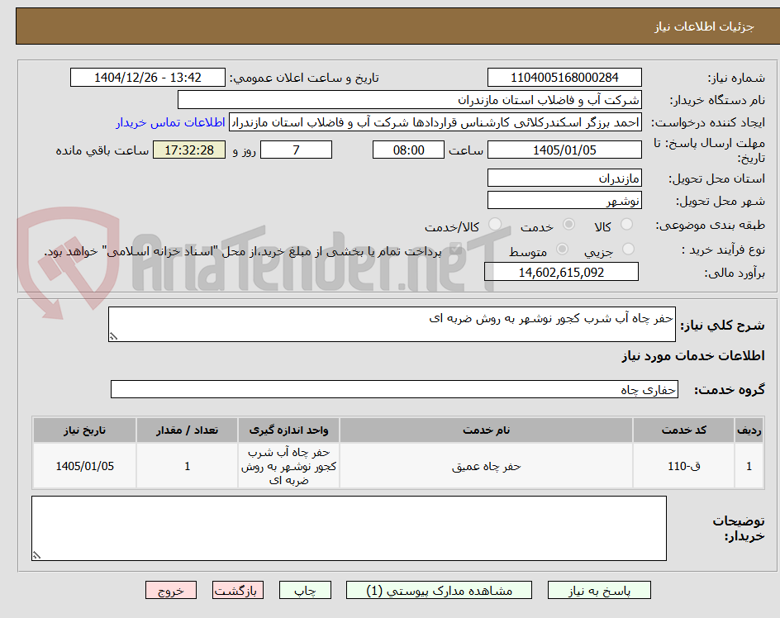Toggle the اسناد خزانه اسلامی payment checkbox

pyautogui.click(x=454, y=250)
